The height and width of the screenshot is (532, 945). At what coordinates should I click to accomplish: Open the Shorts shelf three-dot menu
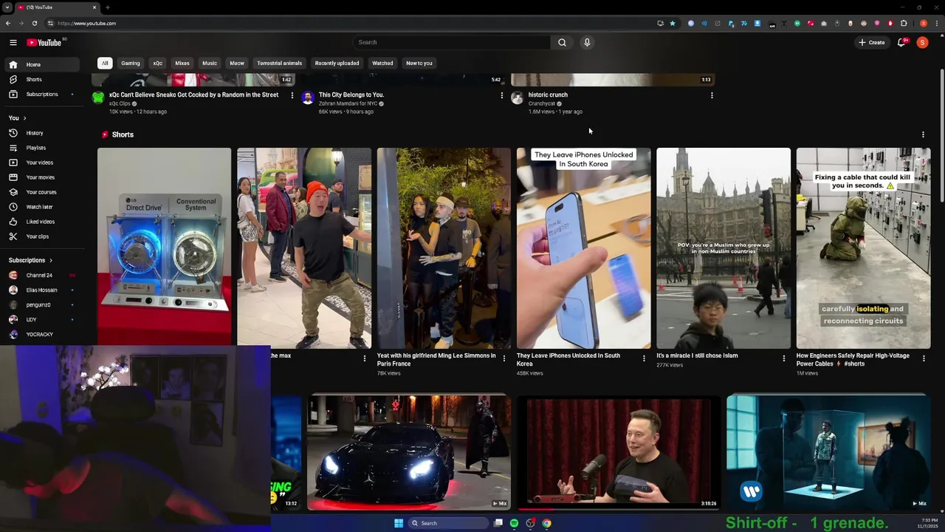923,134
